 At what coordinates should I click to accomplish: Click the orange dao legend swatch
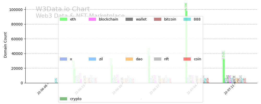[129, 59]
